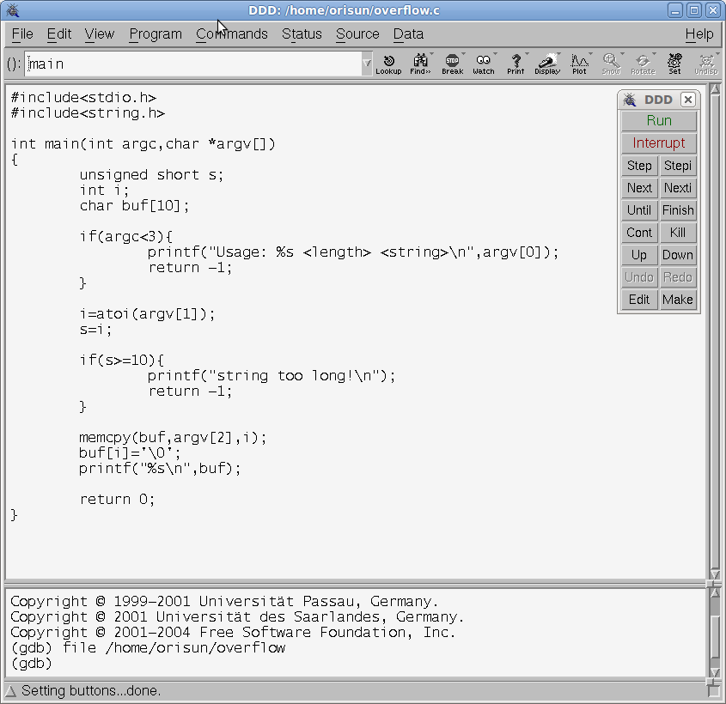Click status bar triangle indicator
Viewport: 726px width, 704px height.
tap(10, 691)
